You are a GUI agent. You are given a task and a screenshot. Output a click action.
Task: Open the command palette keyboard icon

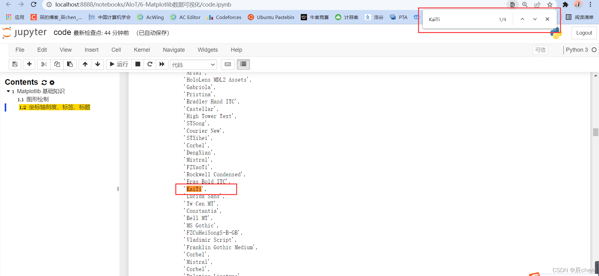(228, 64)
